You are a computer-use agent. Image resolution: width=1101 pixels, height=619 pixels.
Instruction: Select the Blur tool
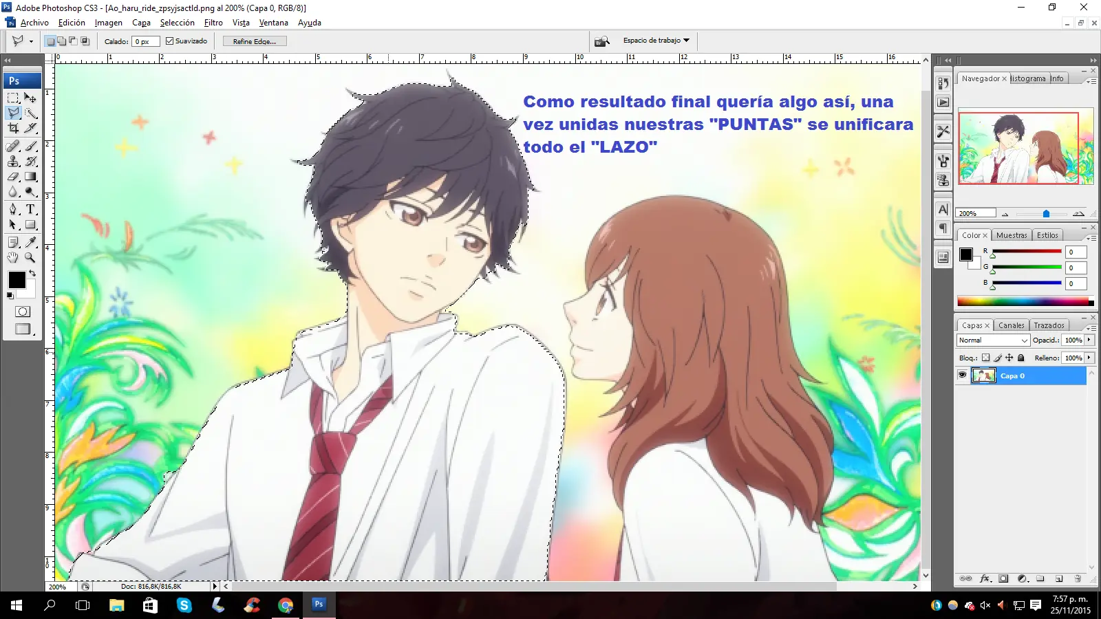(x=13, y=192)
